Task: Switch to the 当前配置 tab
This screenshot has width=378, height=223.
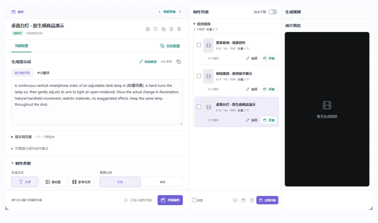Action: coord(21,46)
